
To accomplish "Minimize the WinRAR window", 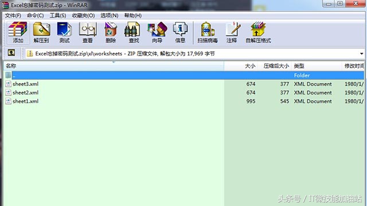I will pos(329,4).
